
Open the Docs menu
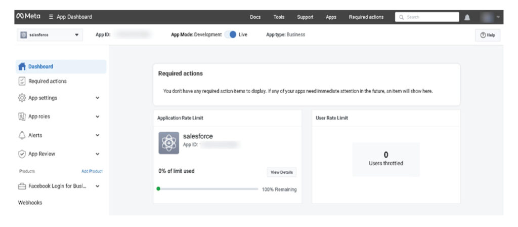255,17
